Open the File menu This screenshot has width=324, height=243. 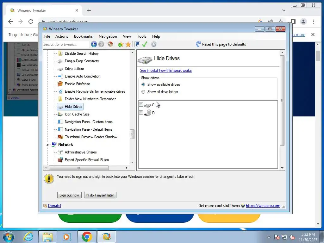click(47, 36)
